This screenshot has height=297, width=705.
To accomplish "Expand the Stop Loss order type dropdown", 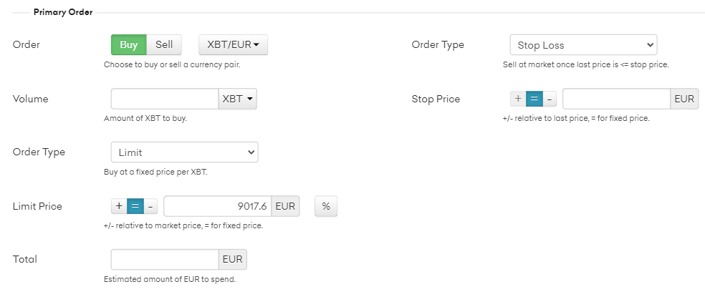I will click(584, 45).
